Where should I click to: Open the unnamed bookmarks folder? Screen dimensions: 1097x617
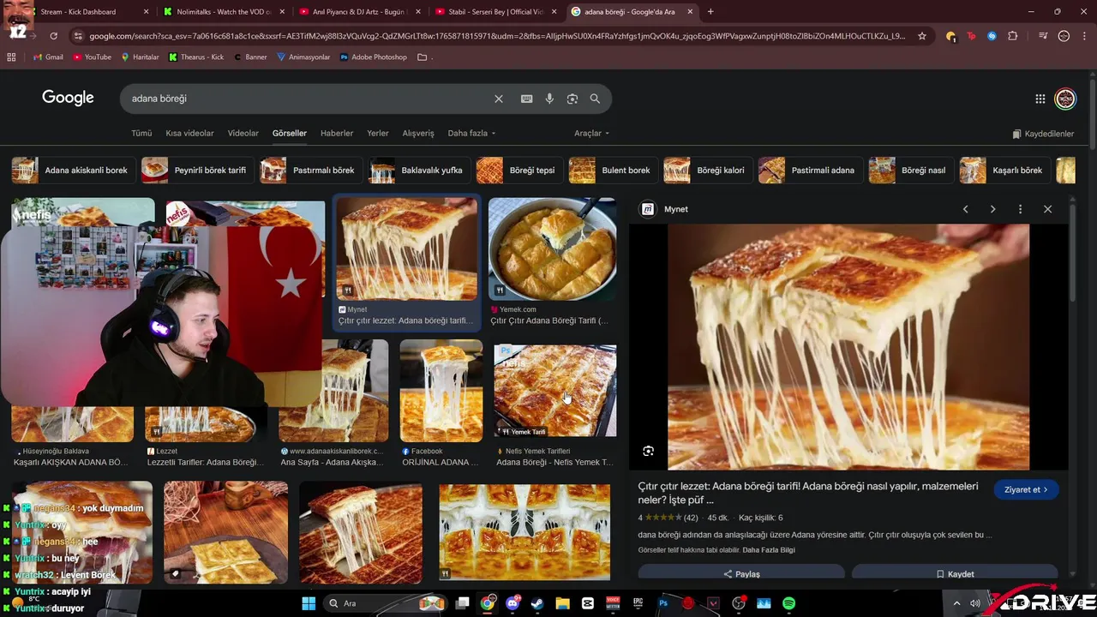[424, 57]
